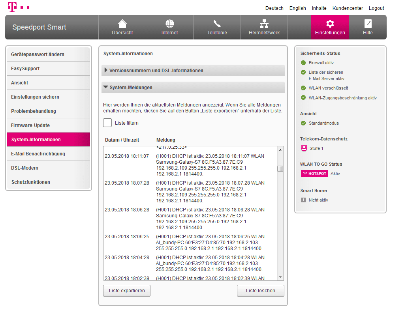406x312 pixels.
Task: Switch language to Deutsch
Action: coord(274,8)
